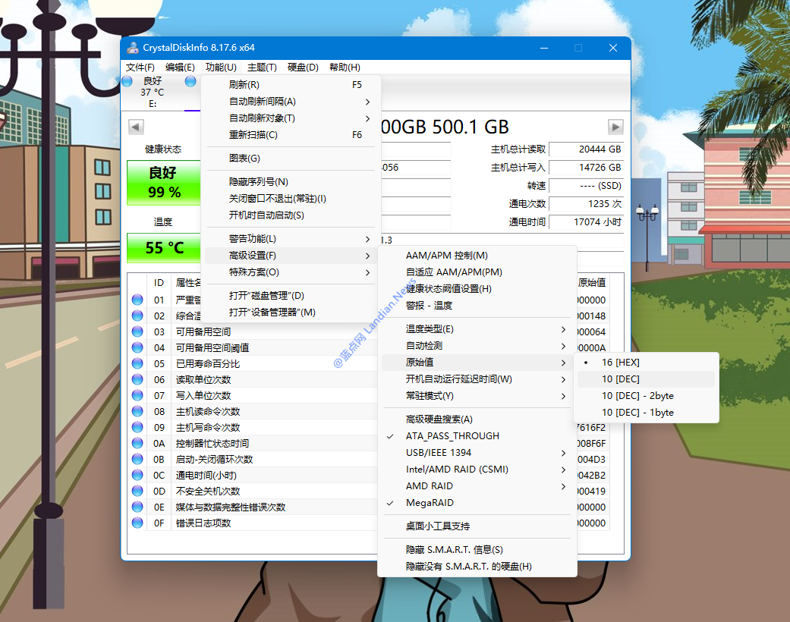The width and height of the screenshot is (790, 622).
Task: Expand the 特殊方案(O) submenu
Action: (x=291, y=272)
